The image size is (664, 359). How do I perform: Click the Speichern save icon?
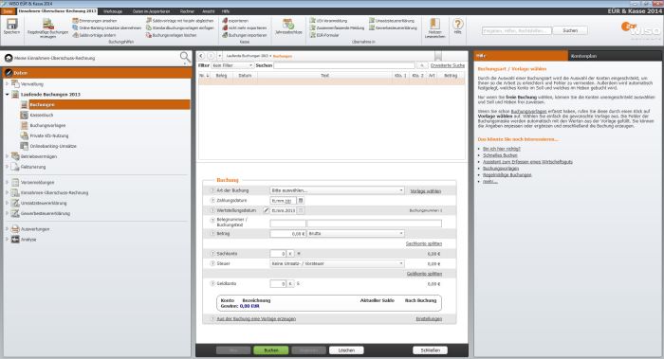tap(11, 24)
